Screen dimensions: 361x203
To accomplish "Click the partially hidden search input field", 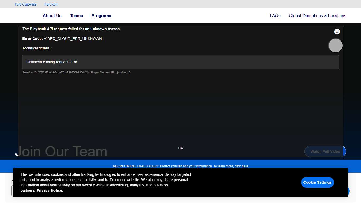I will pos(12,191).
